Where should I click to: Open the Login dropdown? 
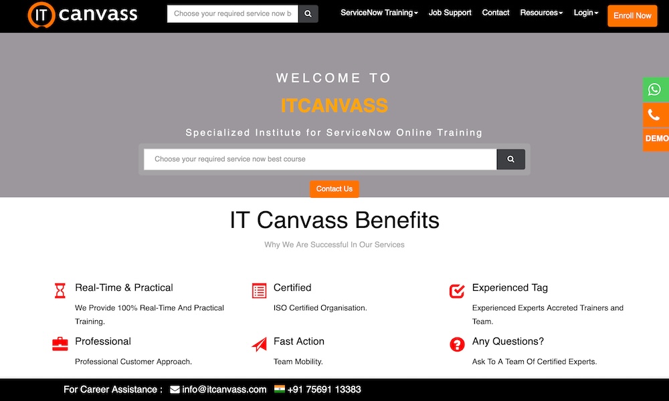click(x=585, y=13)
